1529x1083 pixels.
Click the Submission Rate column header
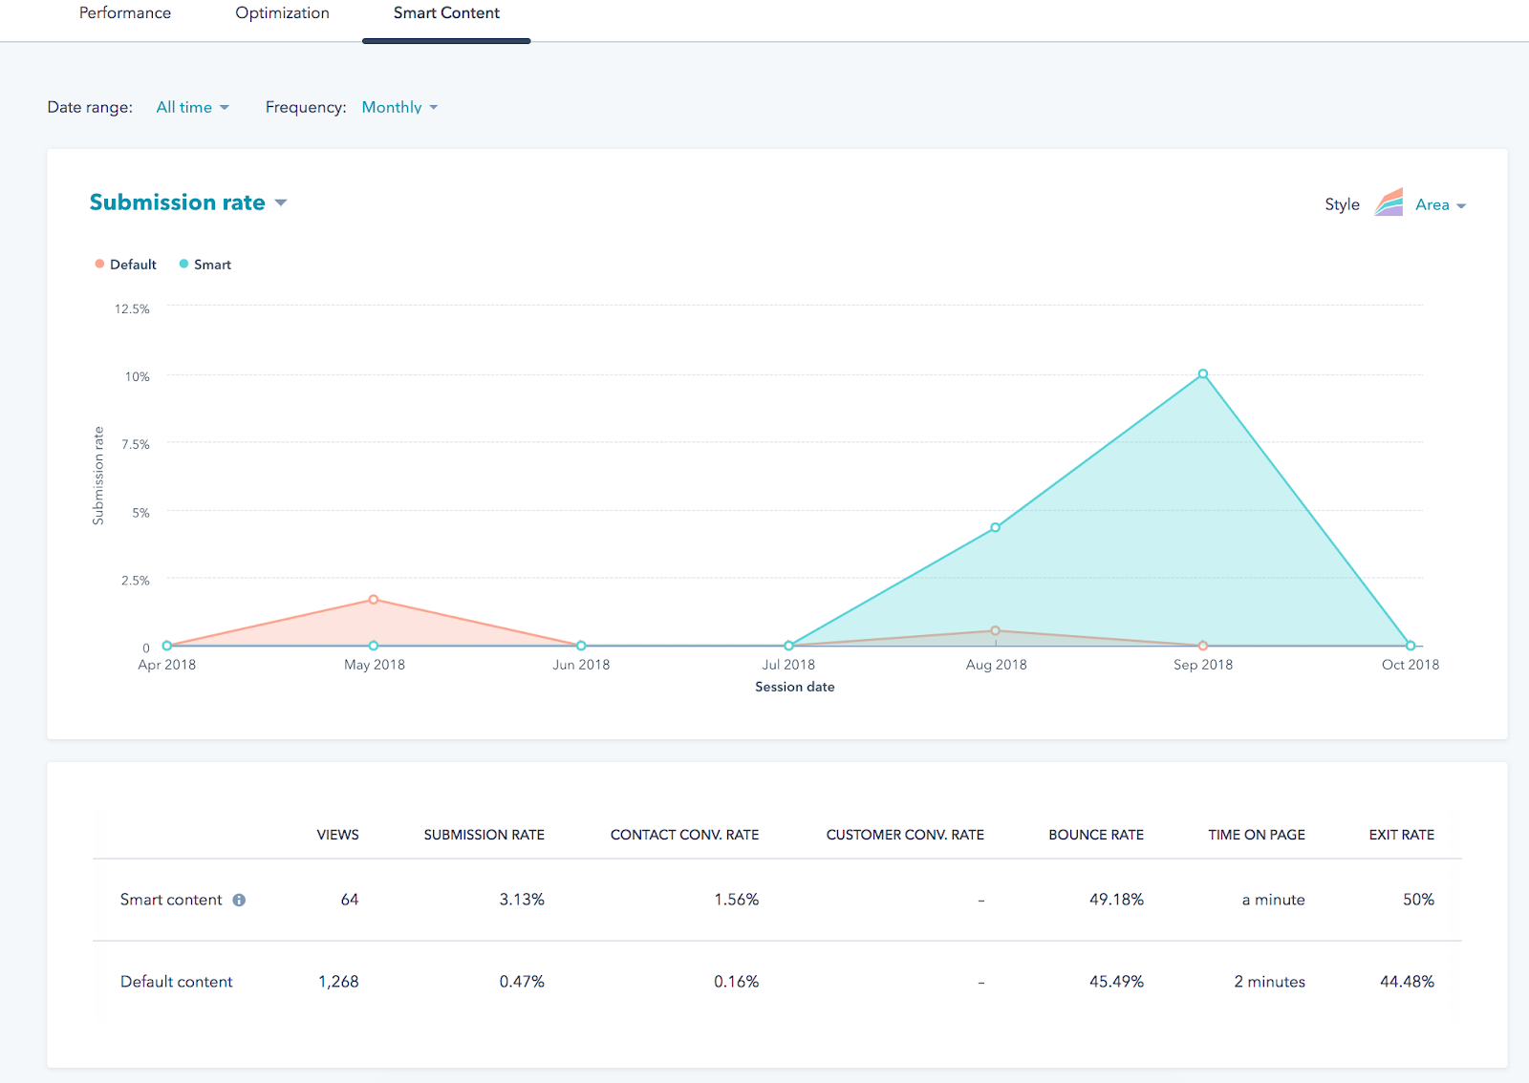pyautogui.click(x=484, y=835)
